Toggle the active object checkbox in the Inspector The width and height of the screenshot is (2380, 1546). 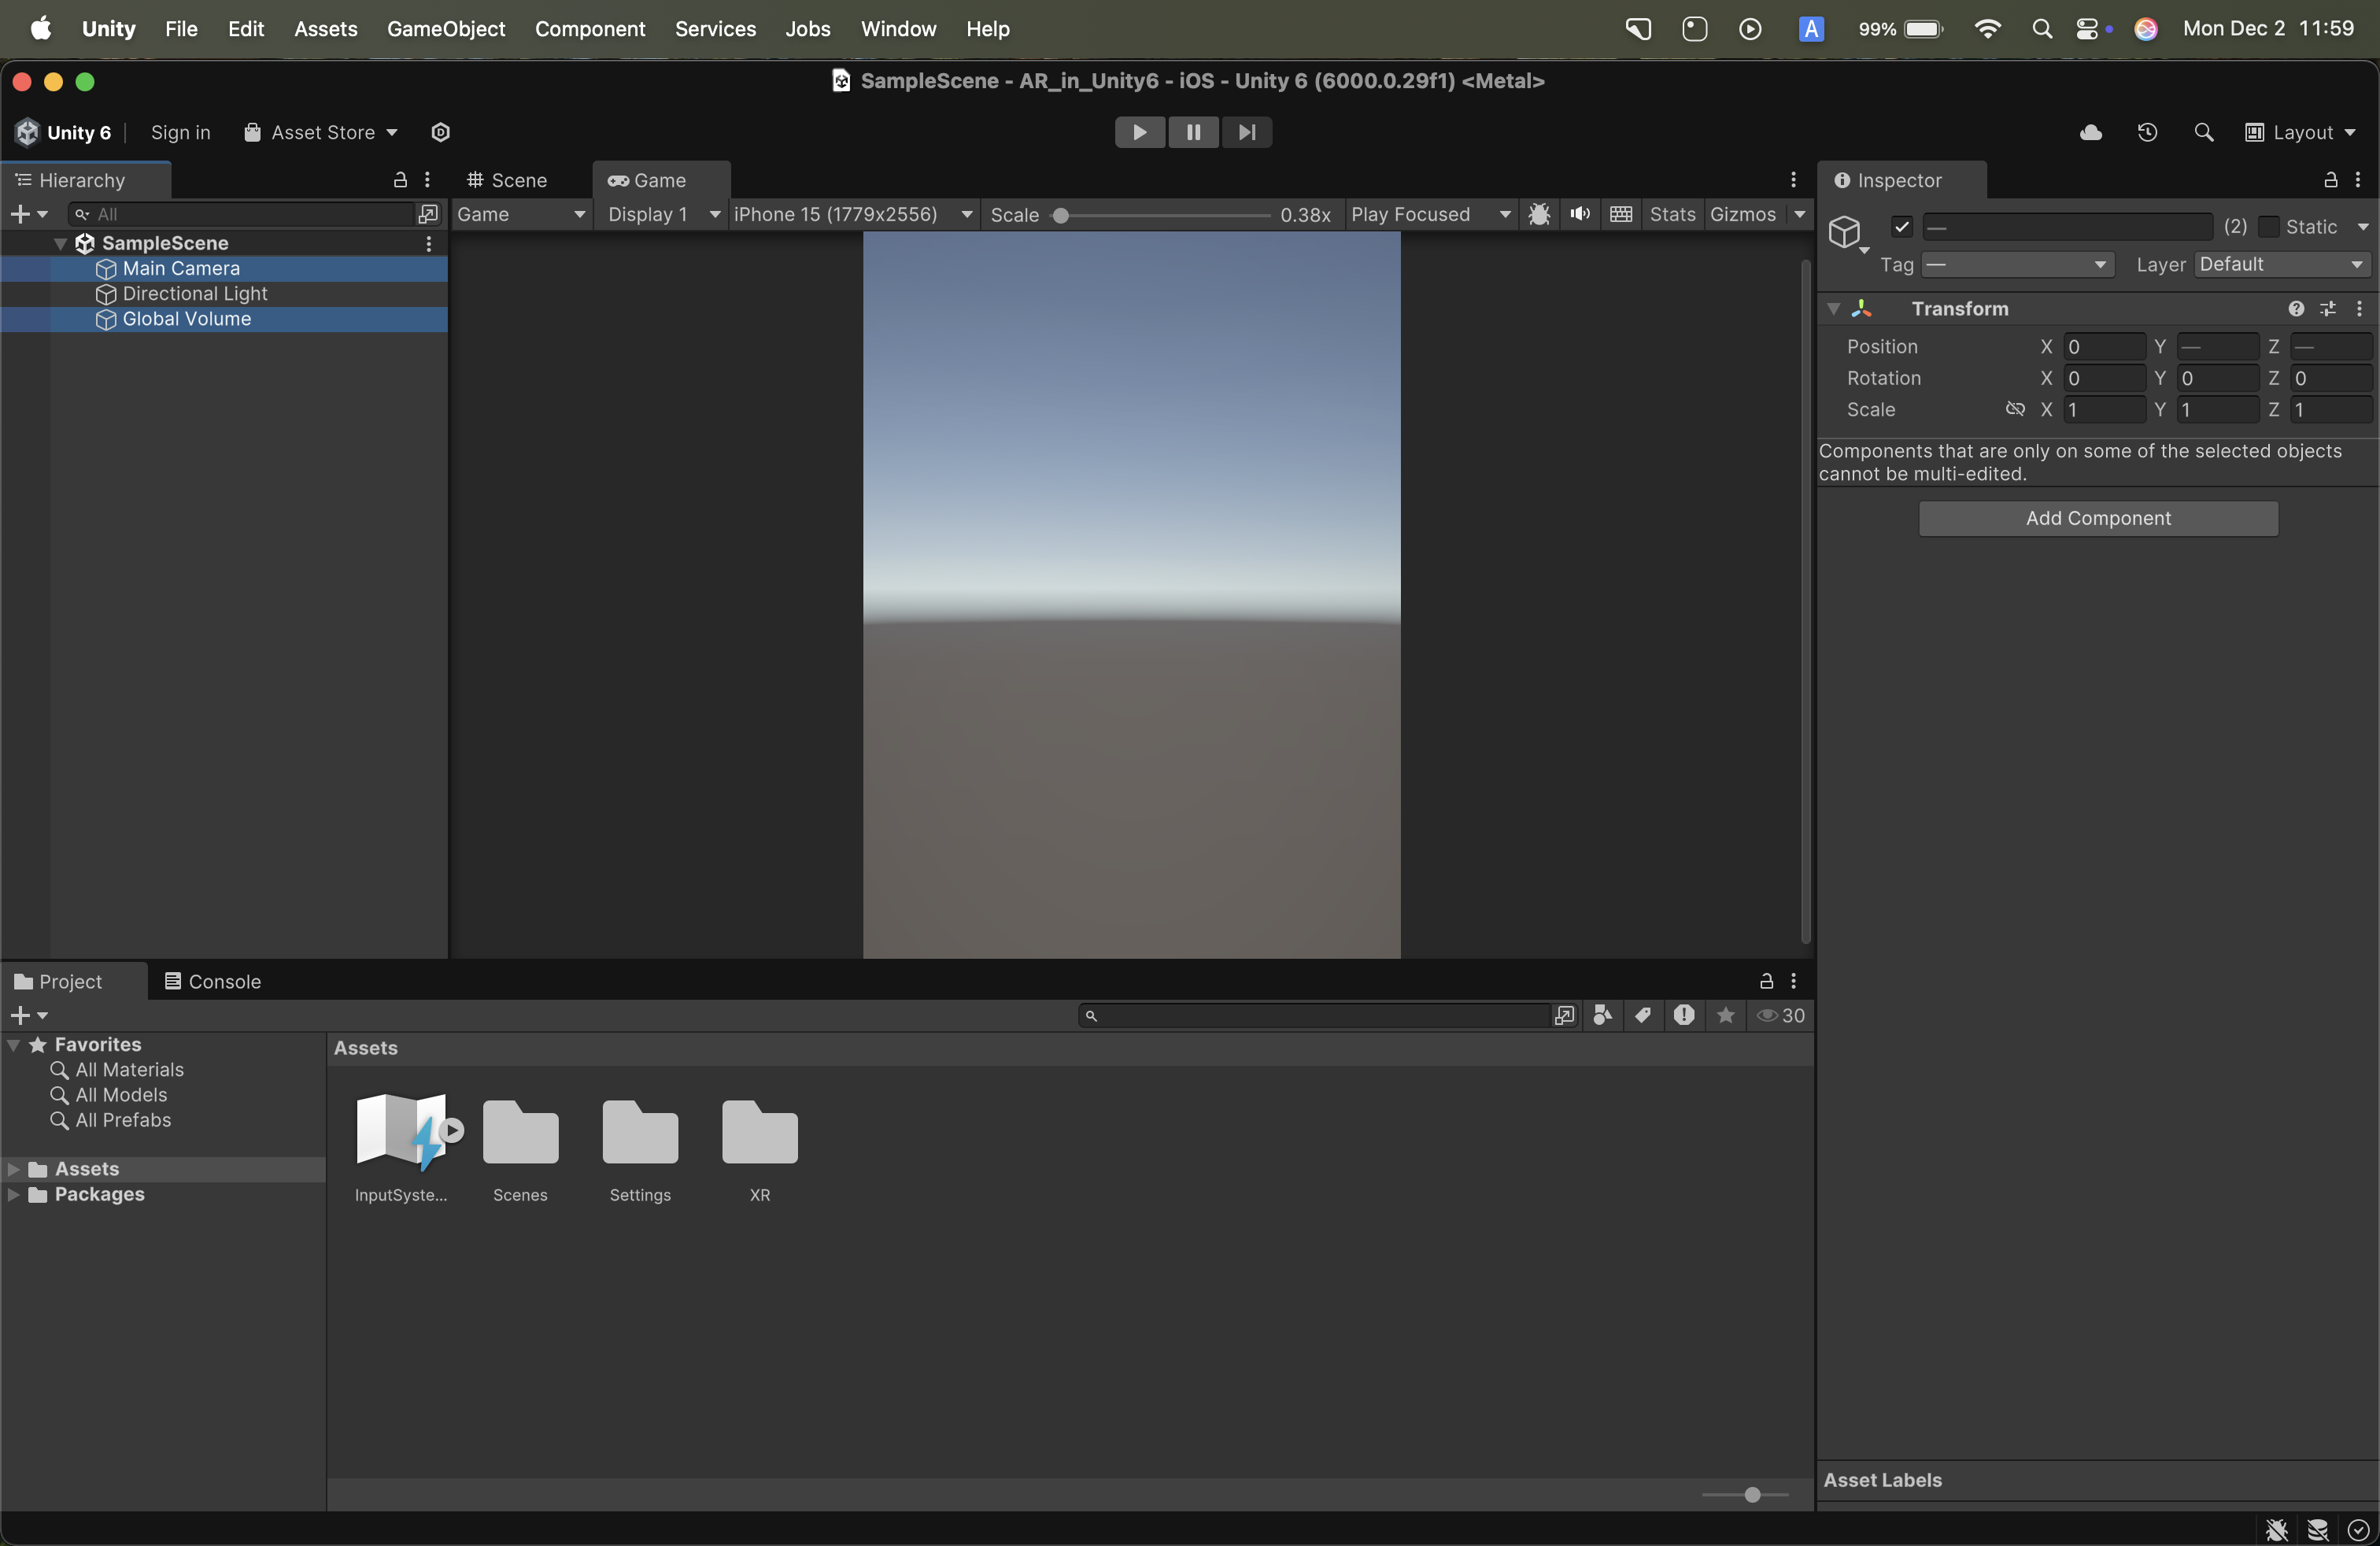[x=1902, y=227]
